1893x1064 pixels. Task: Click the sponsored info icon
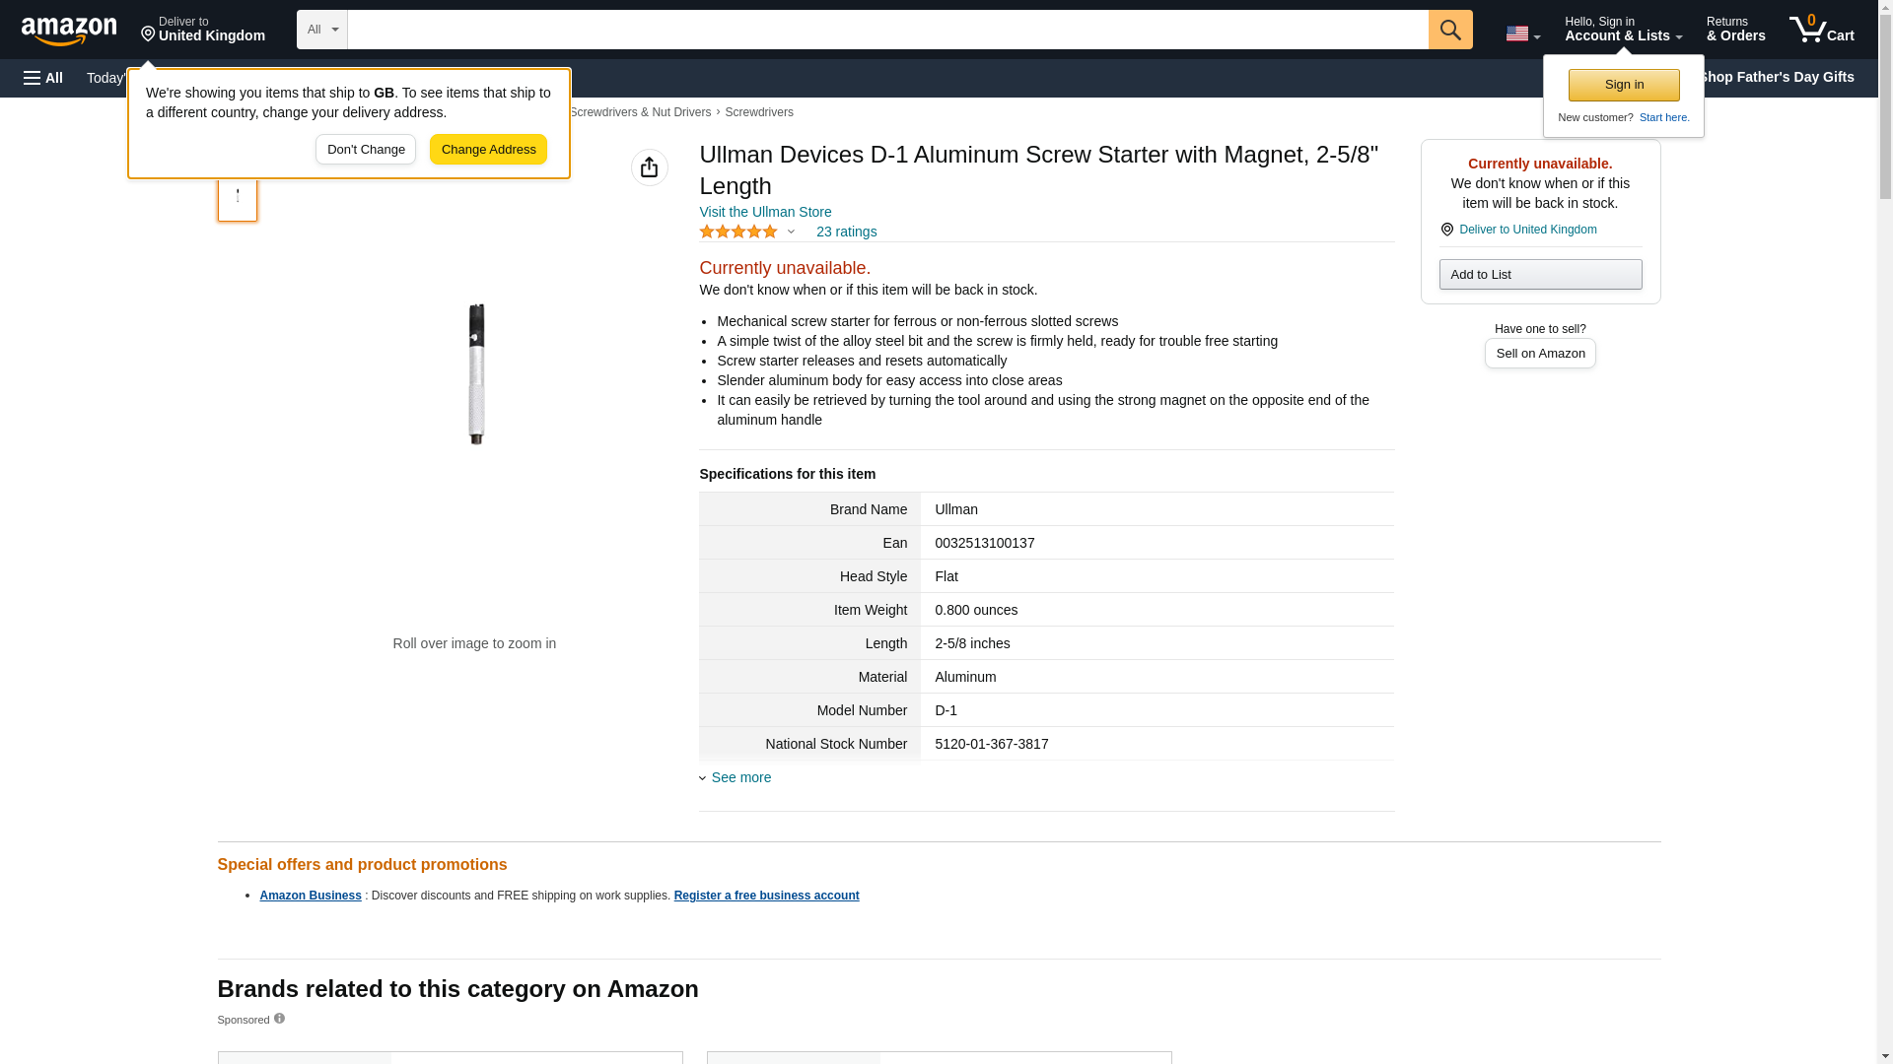click(x=279, y=1019)
